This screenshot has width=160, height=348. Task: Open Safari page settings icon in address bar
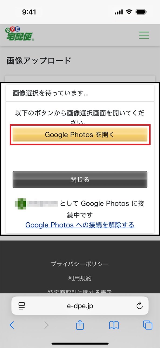pyautogui.click(x=22, y=306)
